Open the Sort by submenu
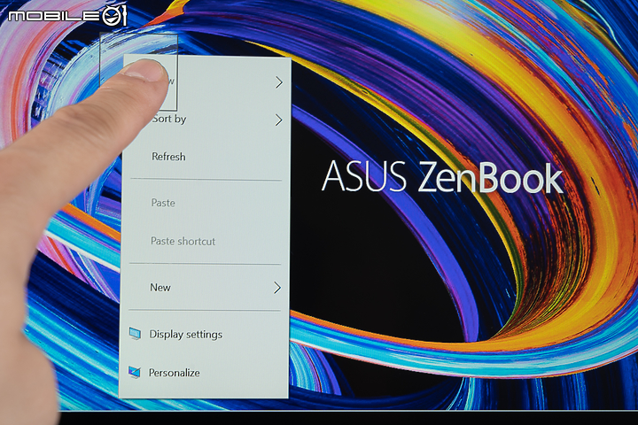 pos(206,120)
